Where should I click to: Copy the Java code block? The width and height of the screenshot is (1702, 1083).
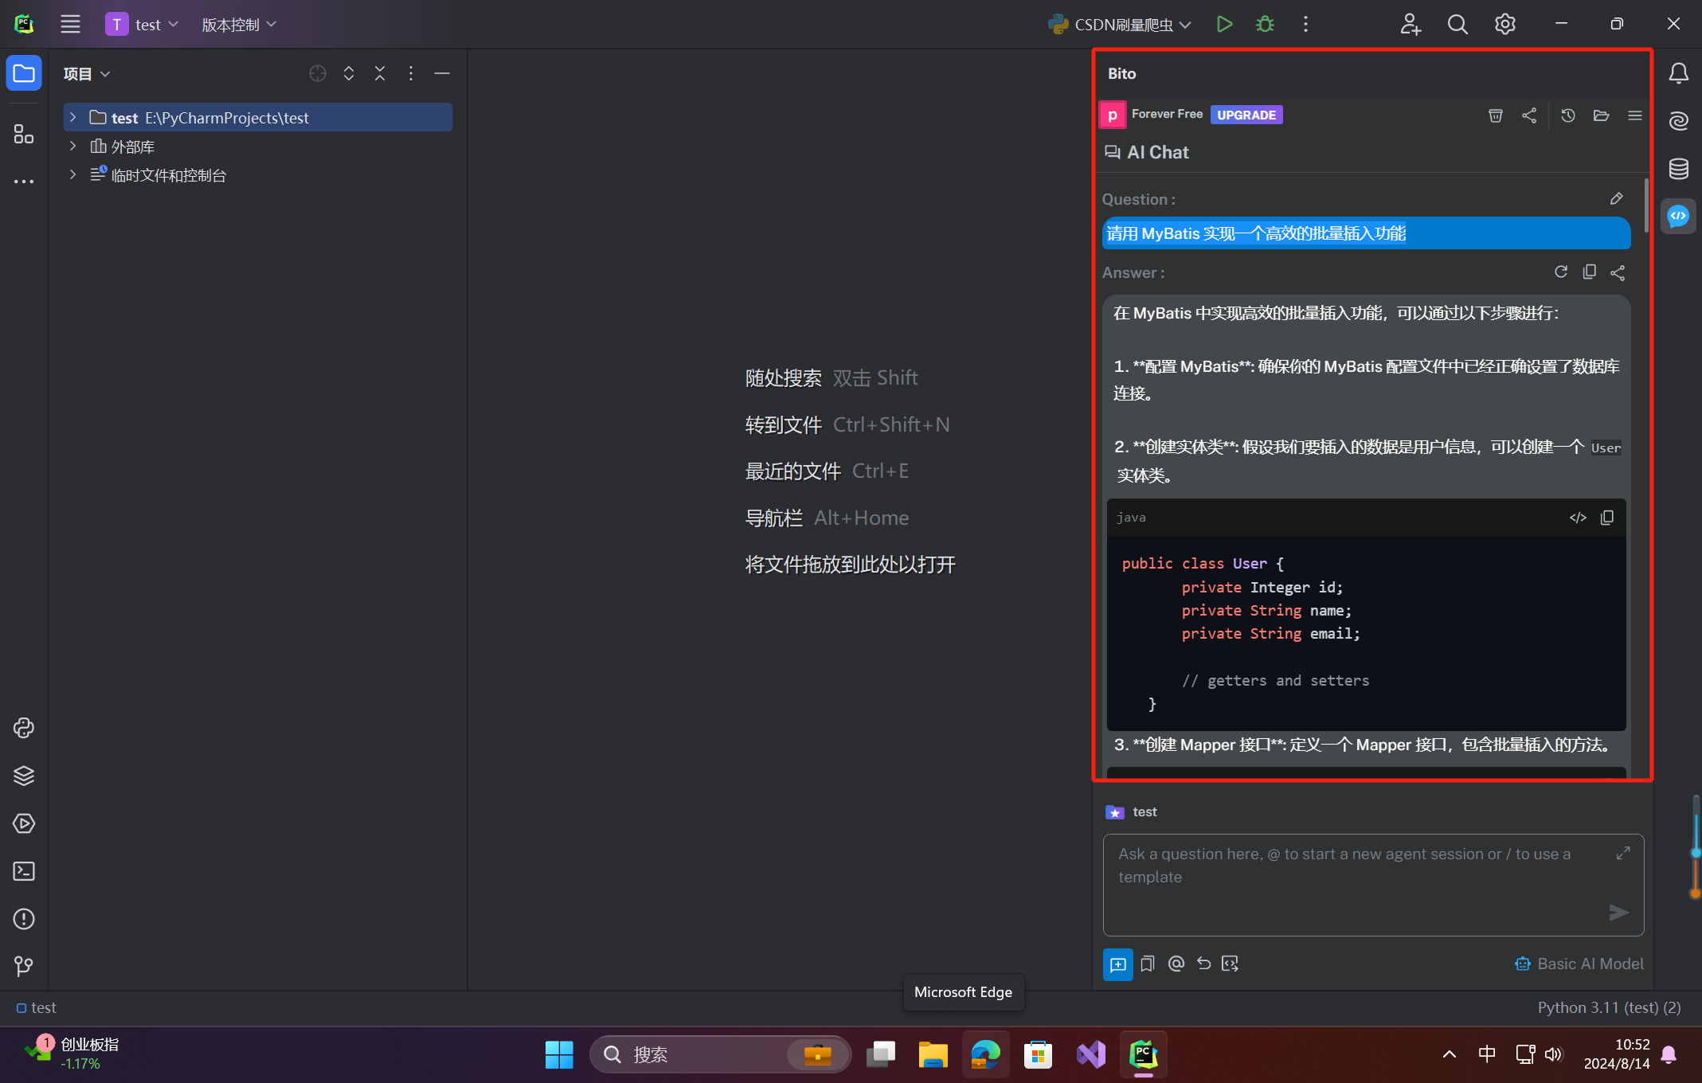1607,518
